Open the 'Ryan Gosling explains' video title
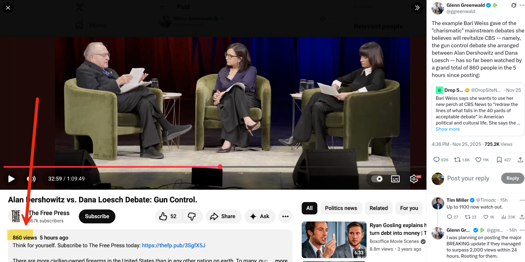This screenshot has height=262, width=525. pyautogui.click(x=398, y=229)
